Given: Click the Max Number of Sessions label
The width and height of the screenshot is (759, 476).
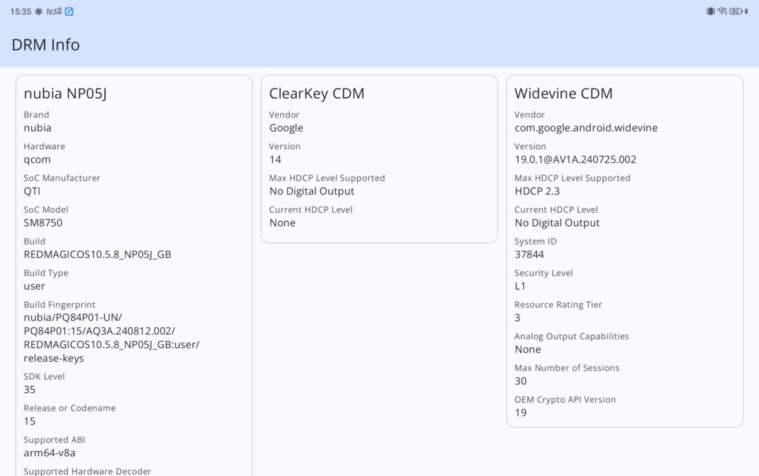Looking at the screenshot, I should click(x=567, y=368).
